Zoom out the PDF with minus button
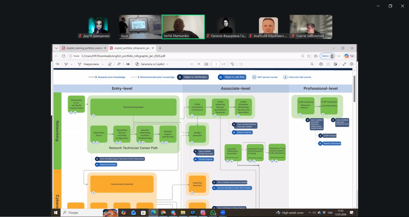Screen dimensions: 409x217 pyautogui.click(x=192, y=64)
